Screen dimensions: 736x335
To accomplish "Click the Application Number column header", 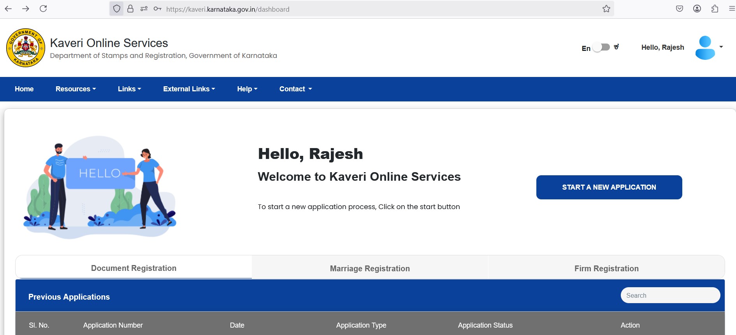I will [113, 325].
